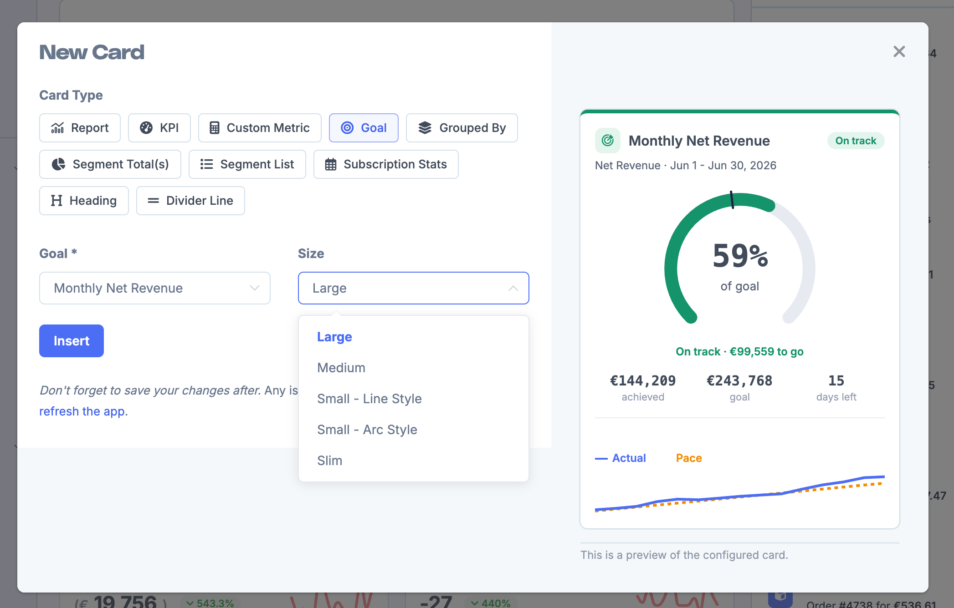Open the Goal dropdown showing Monthly Net Revenue
The width and height of the screenshot is (954, 608).
click(x=155, y=288)
